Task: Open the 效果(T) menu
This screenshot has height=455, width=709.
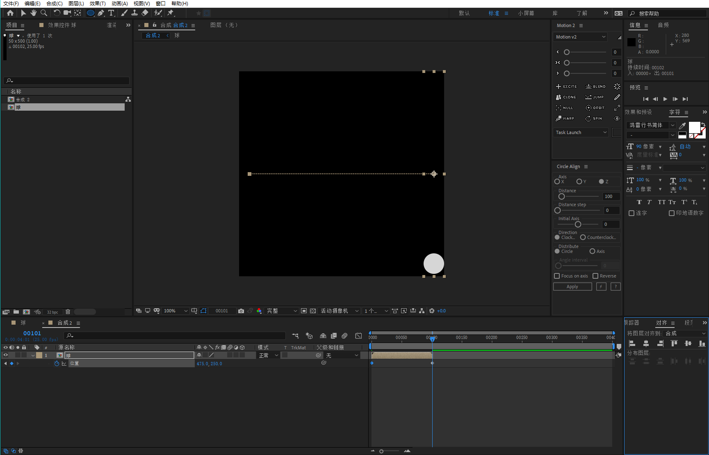Action: point(98,3)
